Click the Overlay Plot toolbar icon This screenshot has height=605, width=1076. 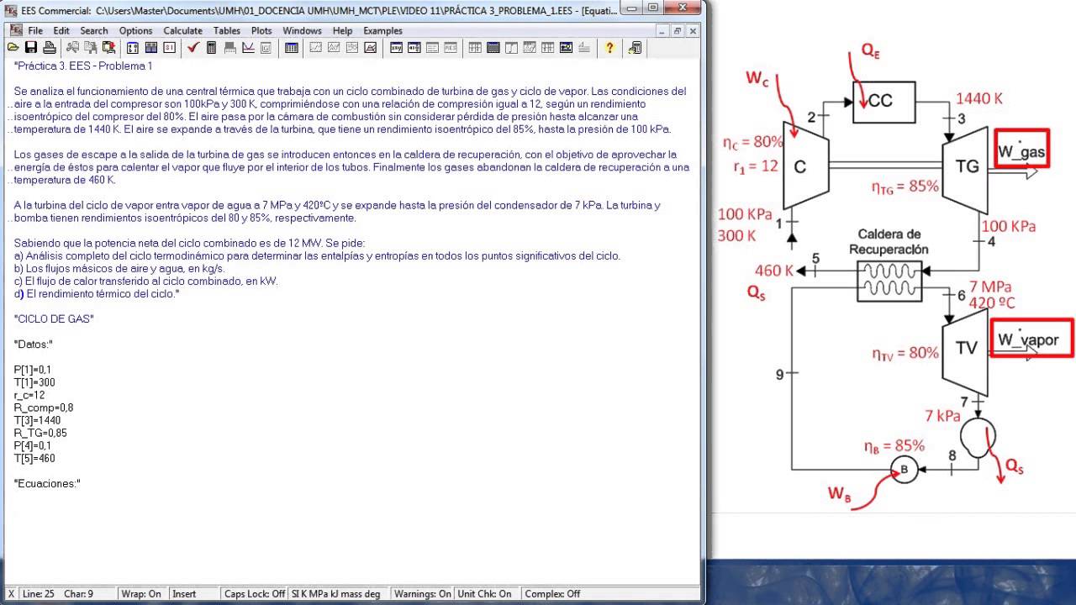pos(334,48)
